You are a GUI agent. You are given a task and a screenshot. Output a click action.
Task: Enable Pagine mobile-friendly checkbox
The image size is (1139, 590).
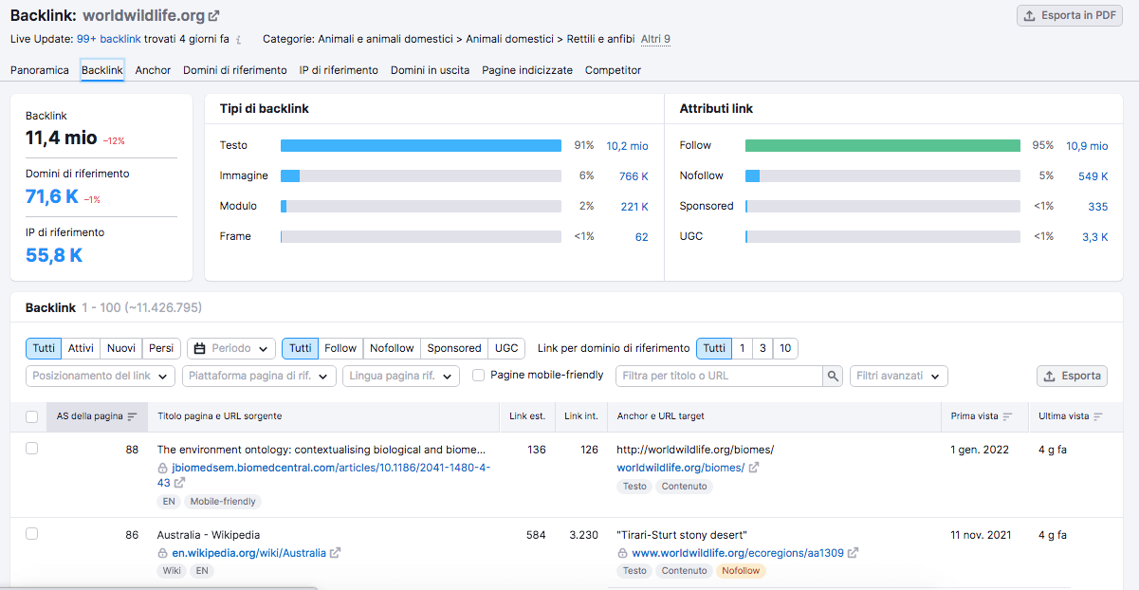tap(479, 376)
